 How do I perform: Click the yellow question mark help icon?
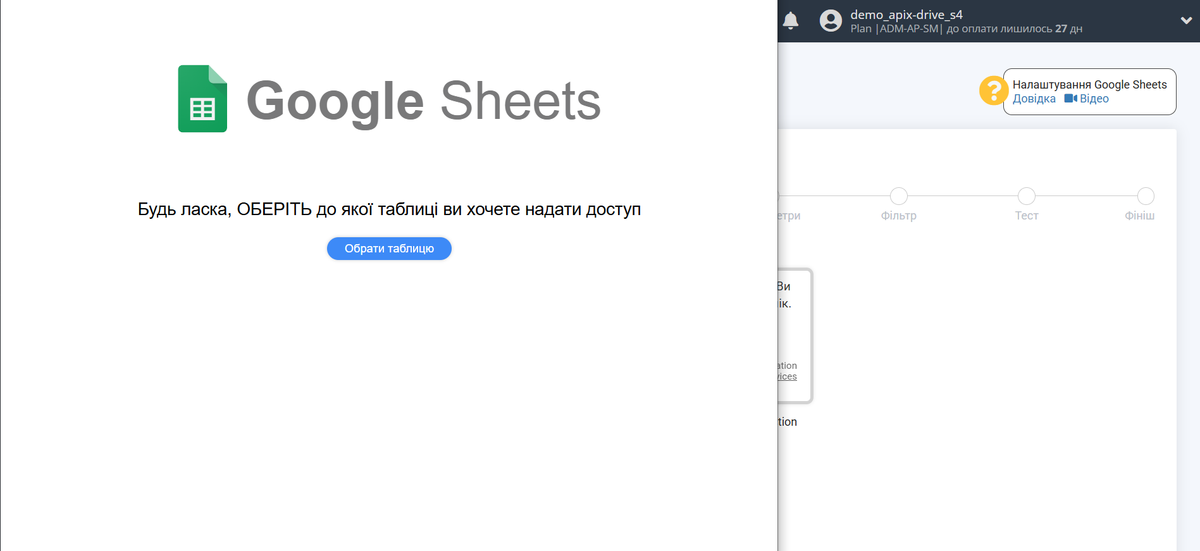(x=994, y=90)
